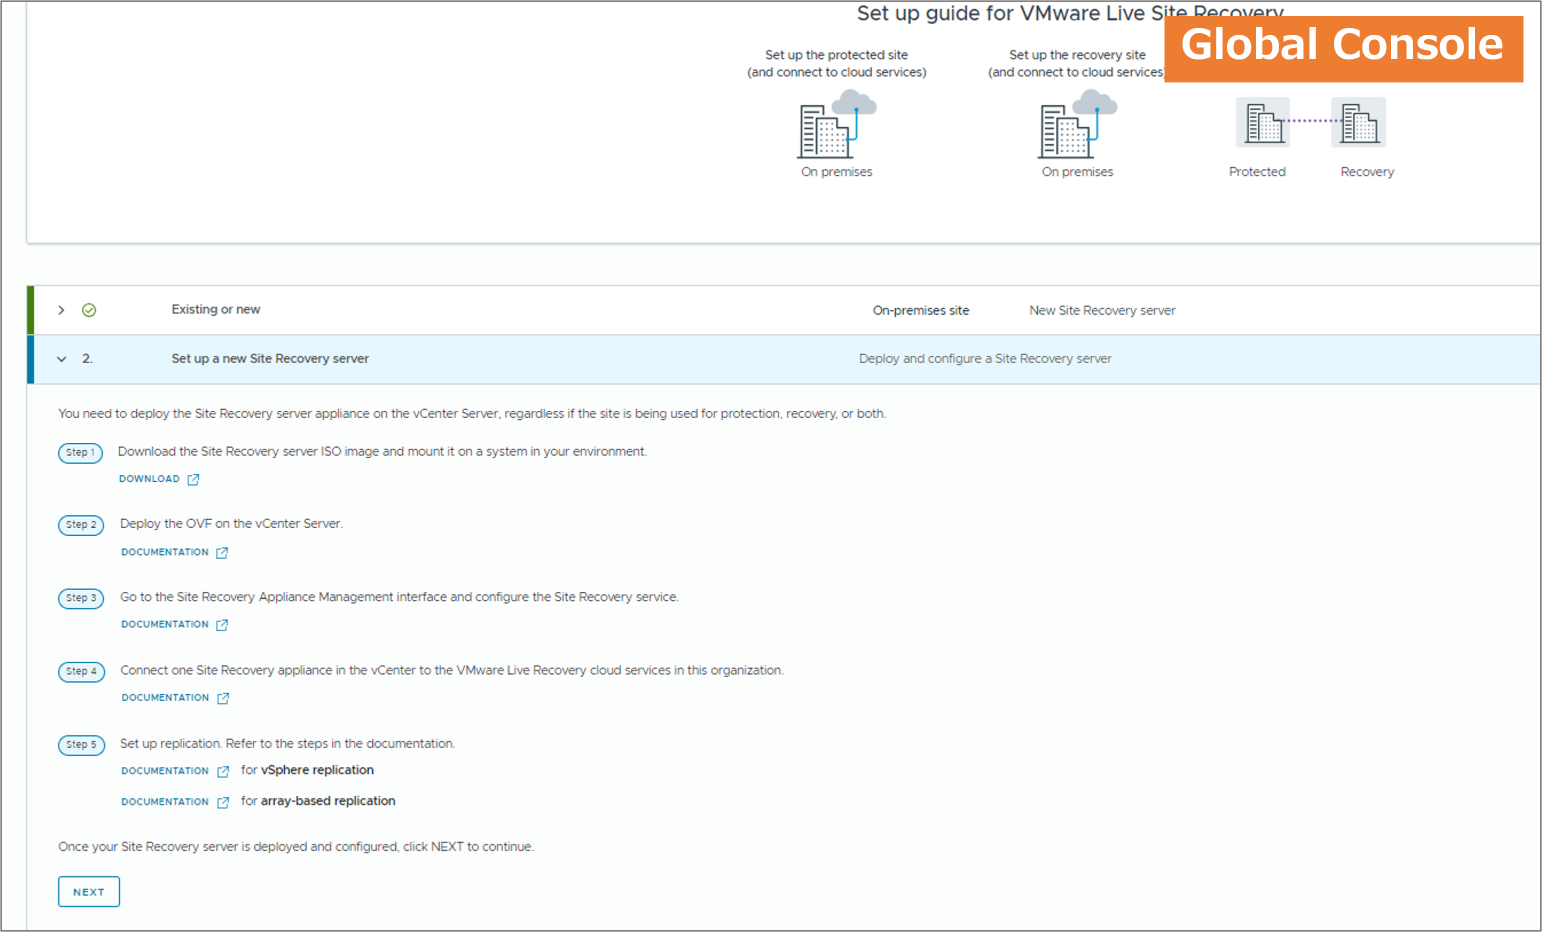
Task: Open DOCUMENTATION link under Step 4
Action: pos(165,698)
